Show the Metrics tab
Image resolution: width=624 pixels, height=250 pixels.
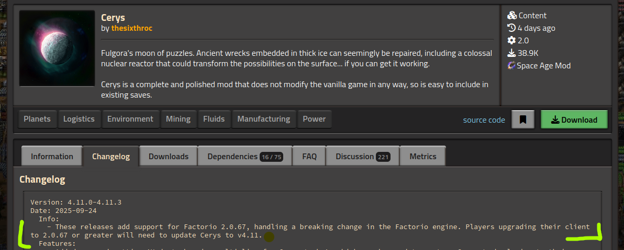click(x=422, y=156)
